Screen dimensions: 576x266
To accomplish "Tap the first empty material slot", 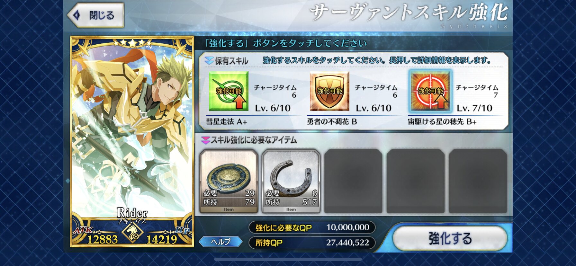I will [x=353, y=181].
